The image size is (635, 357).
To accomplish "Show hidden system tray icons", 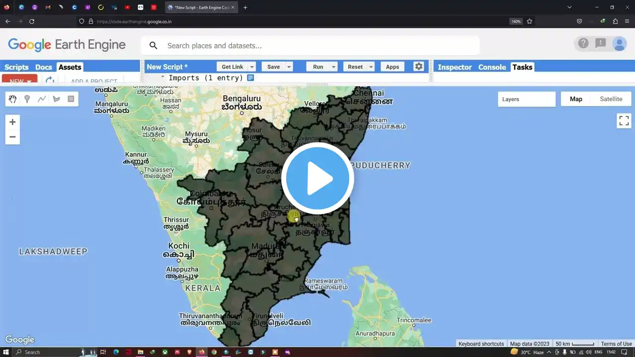I will (x=549, y=352).
